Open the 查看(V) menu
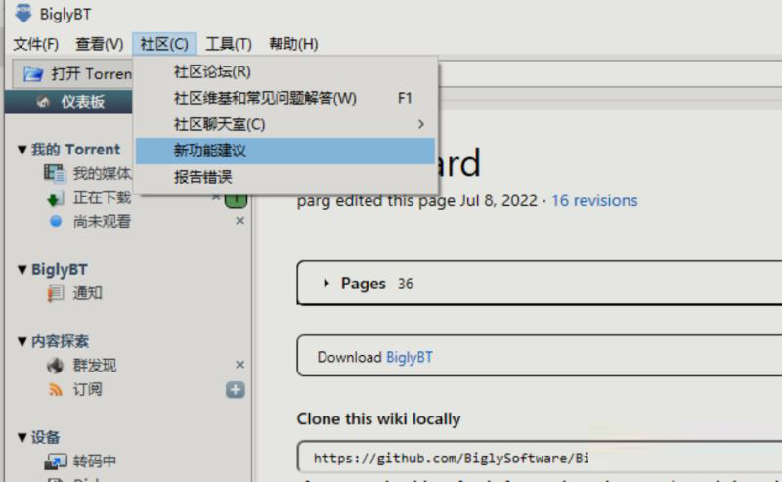 100,44
